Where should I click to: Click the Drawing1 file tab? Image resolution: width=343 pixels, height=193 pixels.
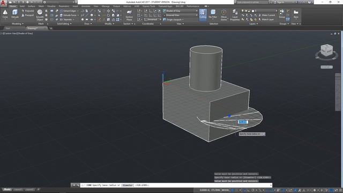pos(36,28)
